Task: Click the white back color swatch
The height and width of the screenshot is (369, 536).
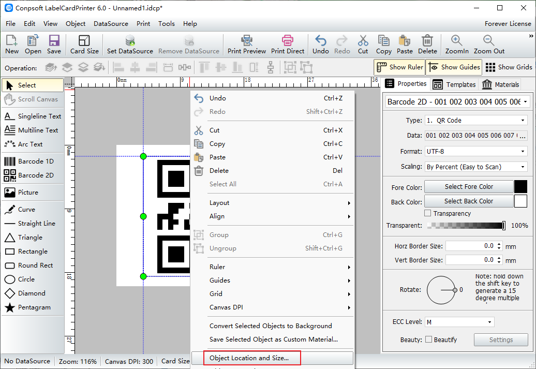Action: 520,201
